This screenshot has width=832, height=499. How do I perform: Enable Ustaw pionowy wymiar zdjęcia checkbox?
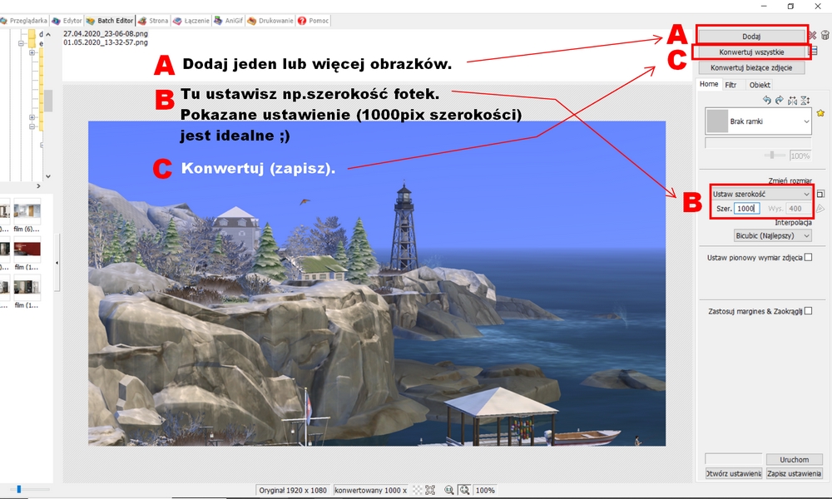point(808,257)
